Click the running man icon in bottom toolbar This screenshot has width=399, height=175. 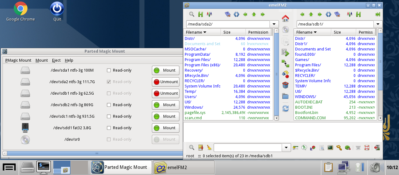click(x=304, y=148)
